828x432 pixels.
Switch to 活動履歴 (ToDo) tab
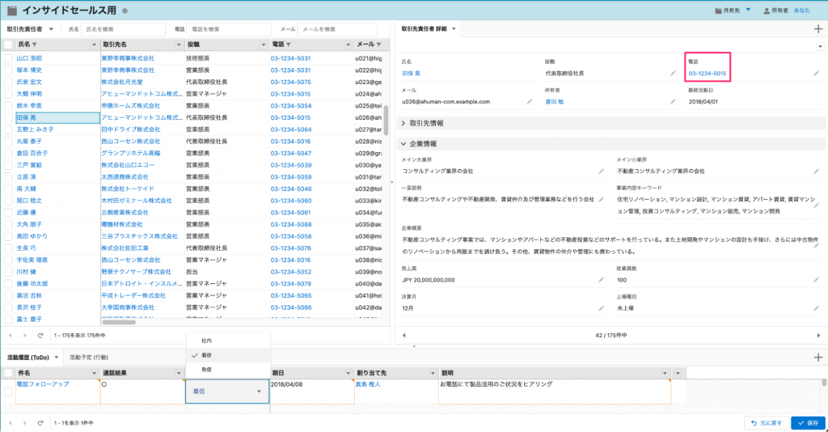(x=28, y=358)
